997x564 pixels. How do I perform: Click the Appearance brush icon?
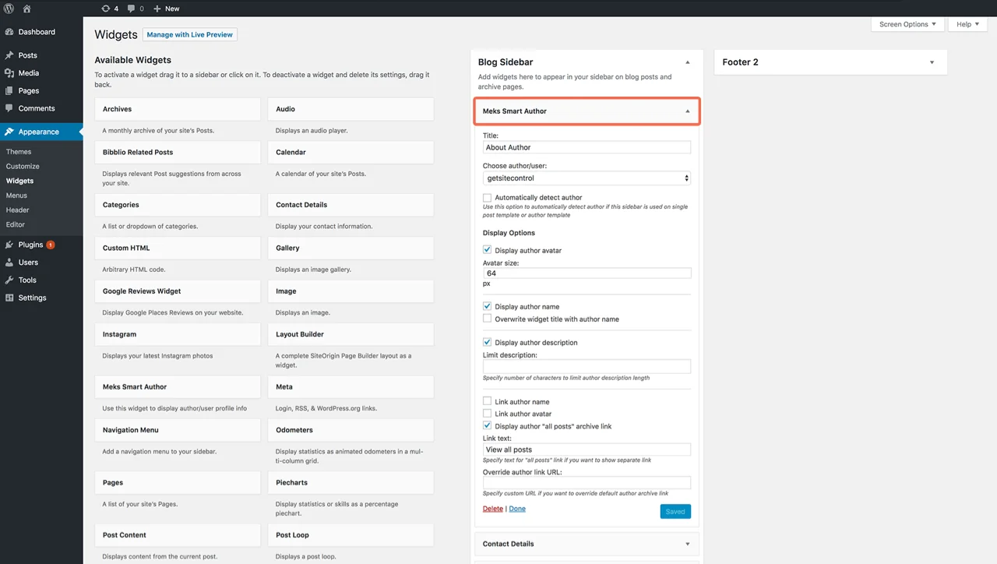tap(9, 132)
